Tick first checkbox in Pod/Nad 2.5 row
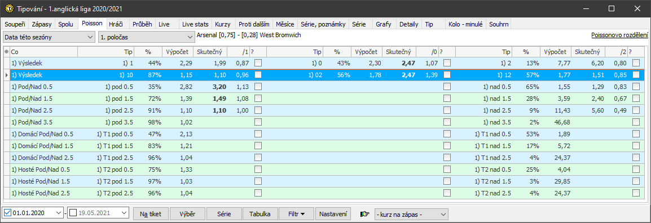 [x=258, y=111]
